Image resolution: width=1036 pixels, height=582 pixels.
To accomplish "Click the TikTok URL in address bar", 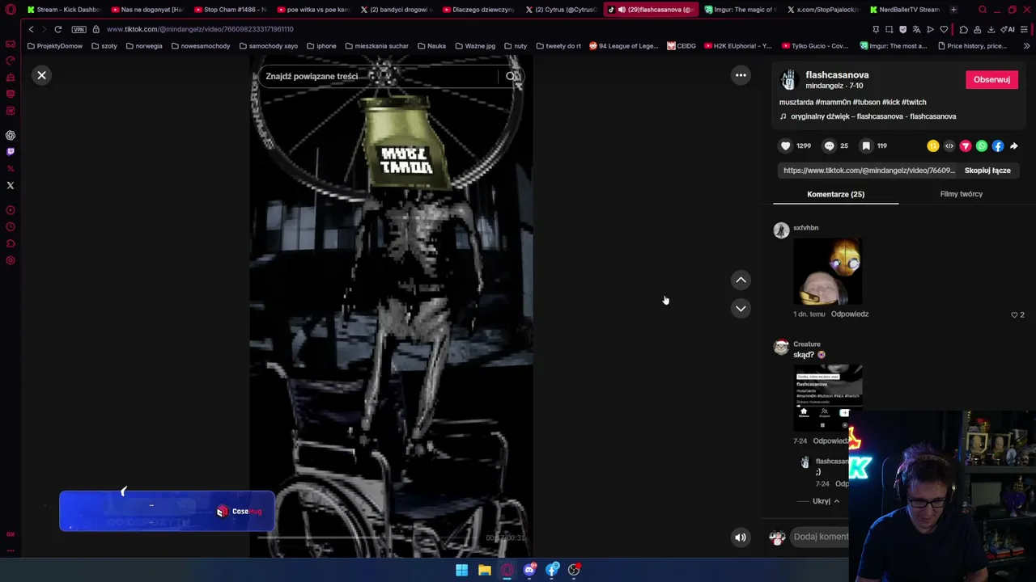I will pos(200,29).
